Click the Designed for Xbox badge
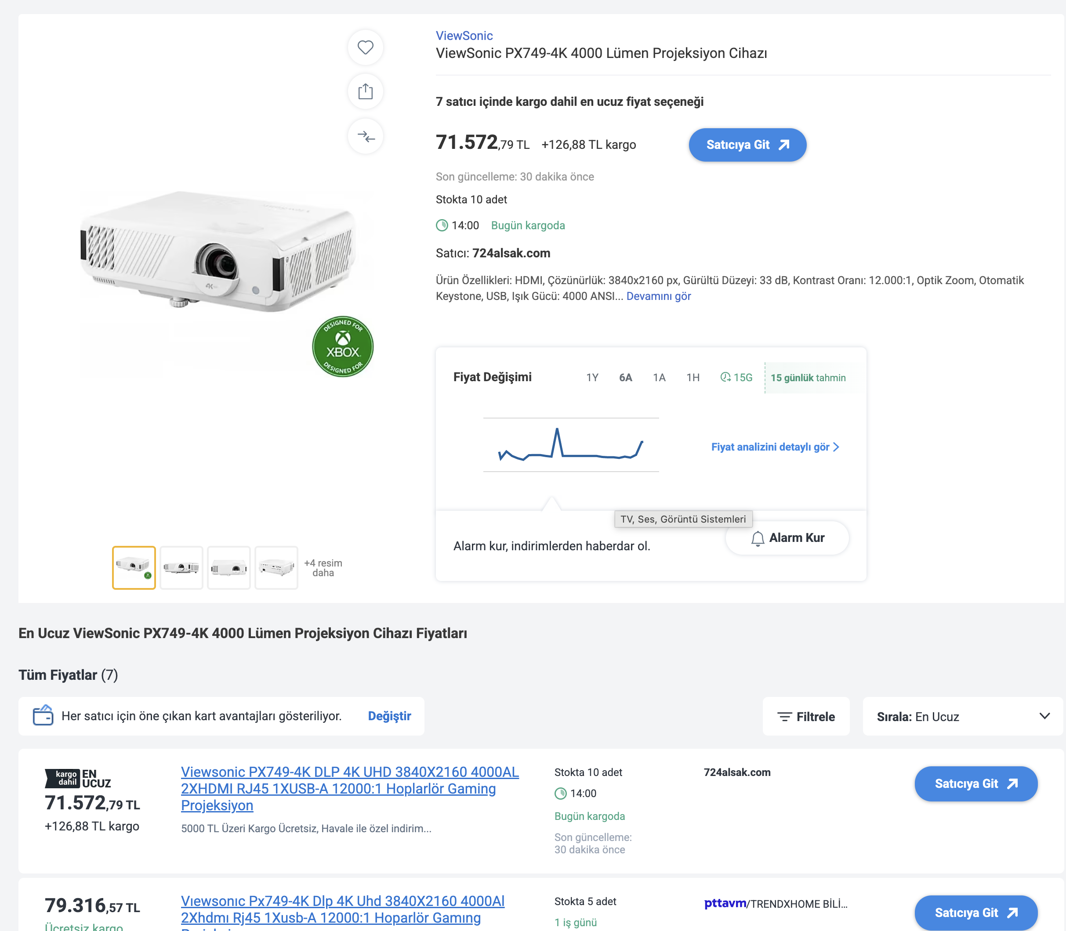Image resolution: width=1066 pixels, height=931 pixels. 342,346
